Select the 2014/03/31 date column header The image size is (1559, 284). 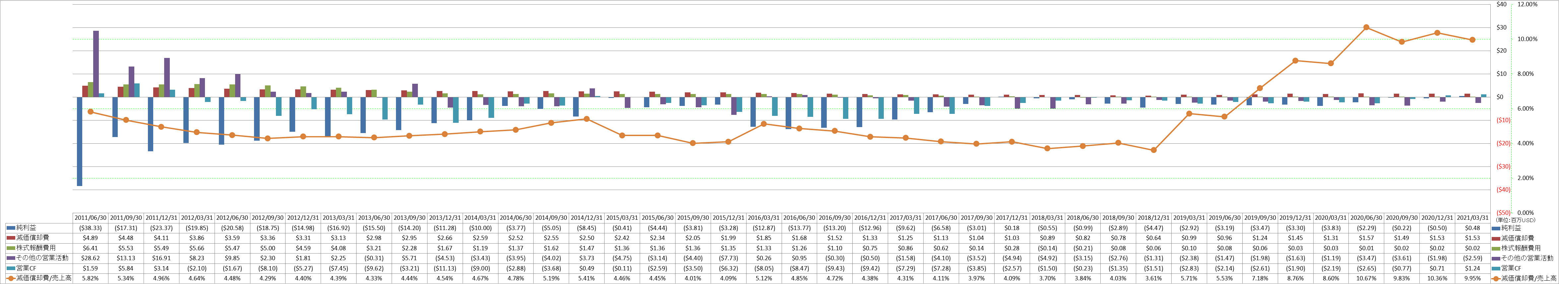[481, 217]
